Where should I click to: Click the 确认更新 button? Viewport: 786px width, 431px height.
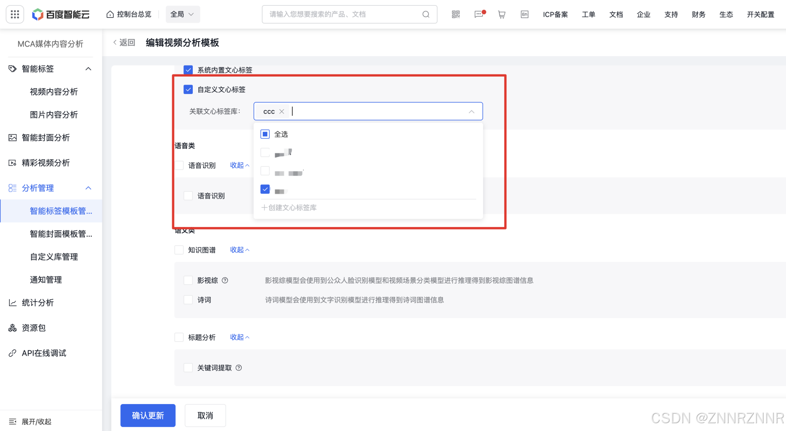[x=148, y=415]
